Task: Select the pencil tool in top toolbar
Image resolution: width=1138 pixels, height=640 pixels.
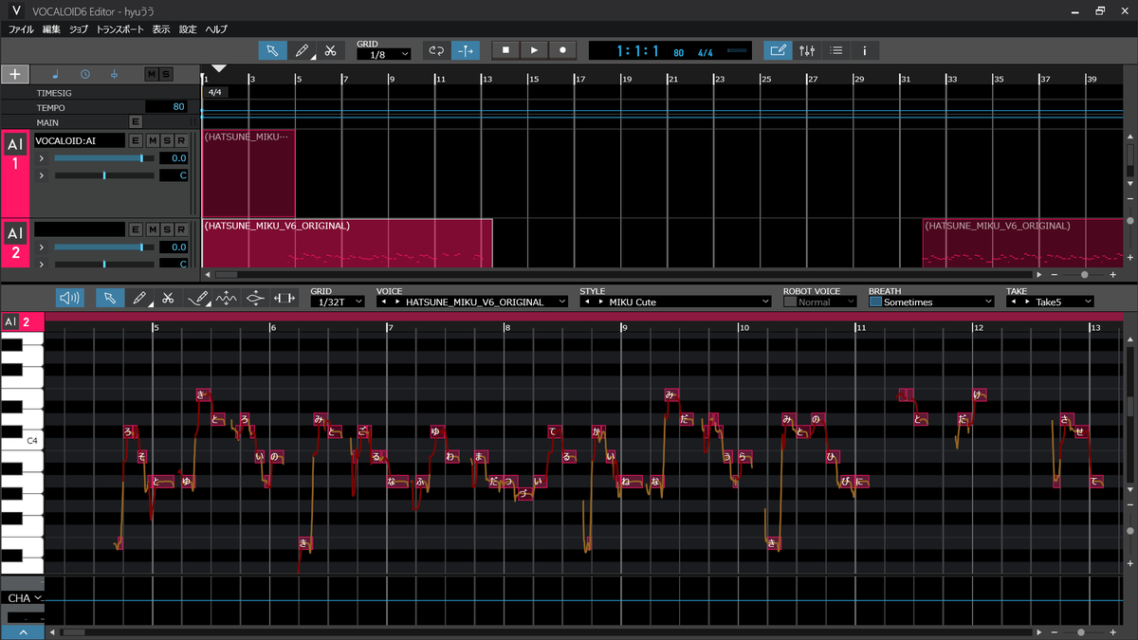Action: point(302,50)
